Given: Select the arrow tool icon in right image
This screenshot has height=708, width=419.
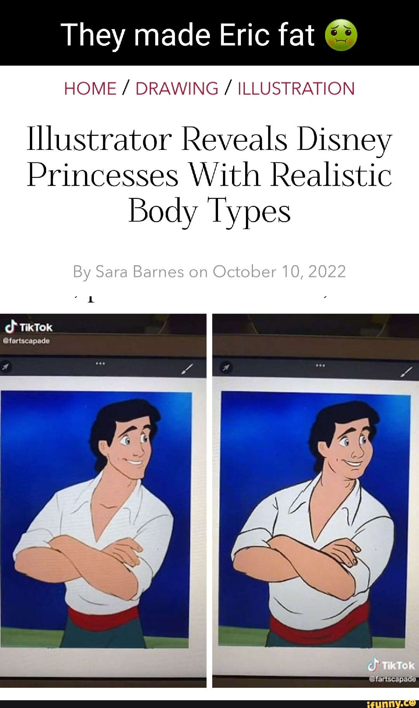Looking at the screenshot, I should coord(226,368).
